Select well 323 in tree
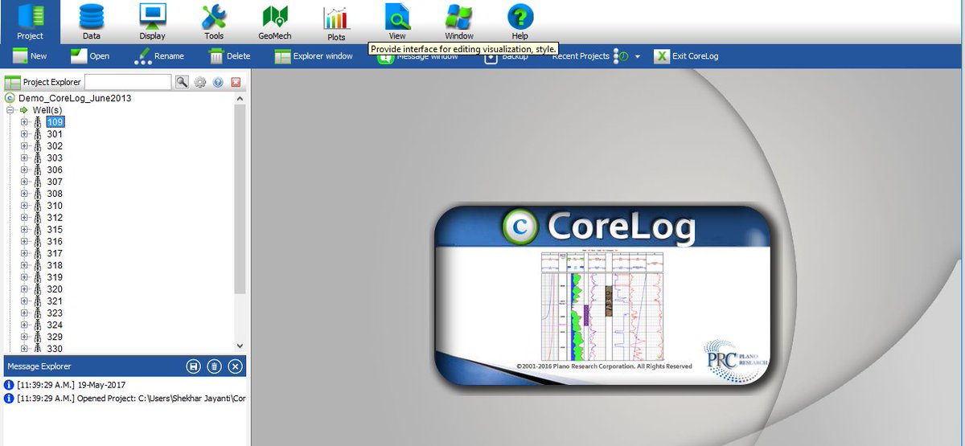 (55, 313)
